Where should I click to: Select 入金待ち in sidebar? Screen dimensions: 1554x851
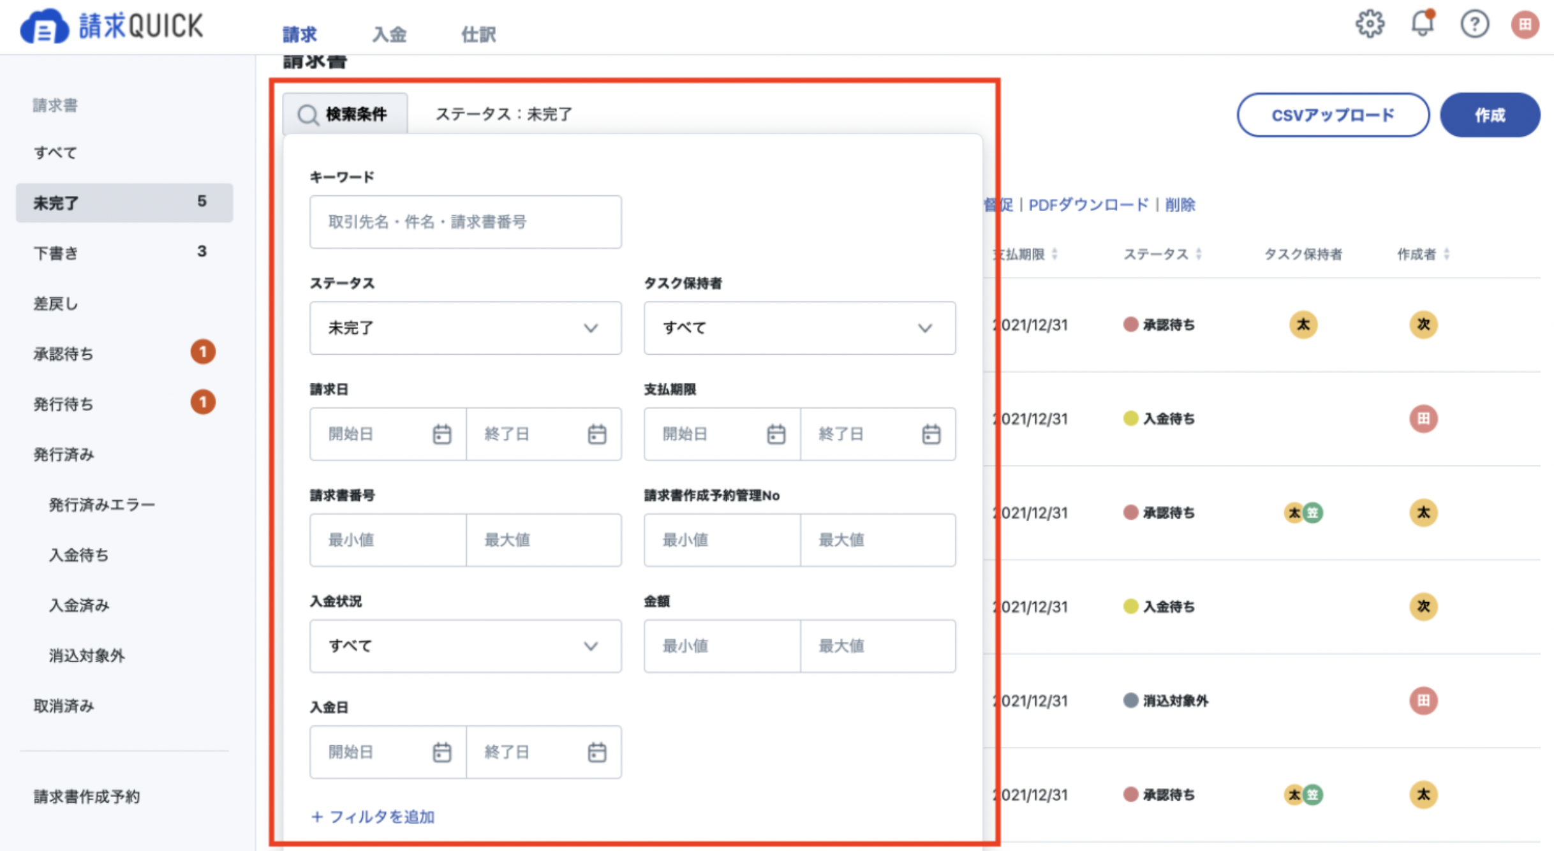pyautogui.click(x=79, y=555)
